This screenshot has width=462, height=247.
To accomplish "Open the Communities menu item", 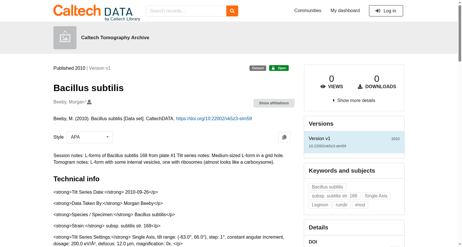I will 308,11.
